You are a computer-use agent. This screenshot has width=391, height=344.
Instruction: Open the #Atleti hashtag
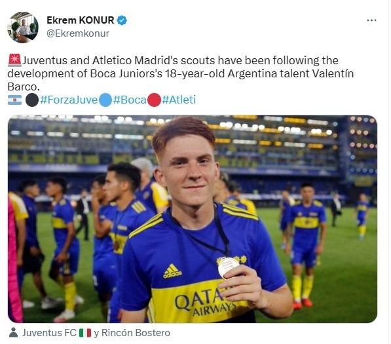(x=179, y=100)
